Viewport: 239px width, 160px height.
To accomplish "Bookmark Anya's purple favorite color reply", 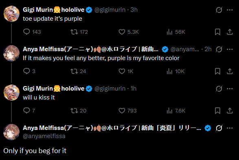I will pos(217,71).
